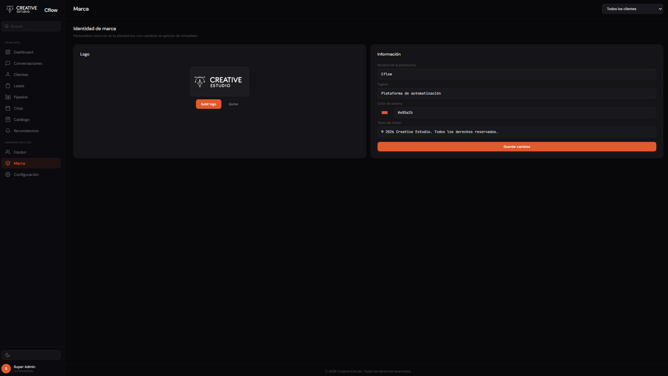Edit the Nombre de la plataforma field

coord(517,74)
